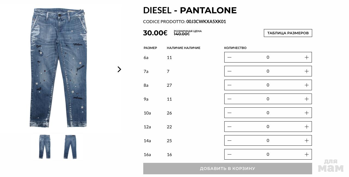
Task: Decrease quantity for size 14a
Action: pyautogui.click(x=229, y=141)
